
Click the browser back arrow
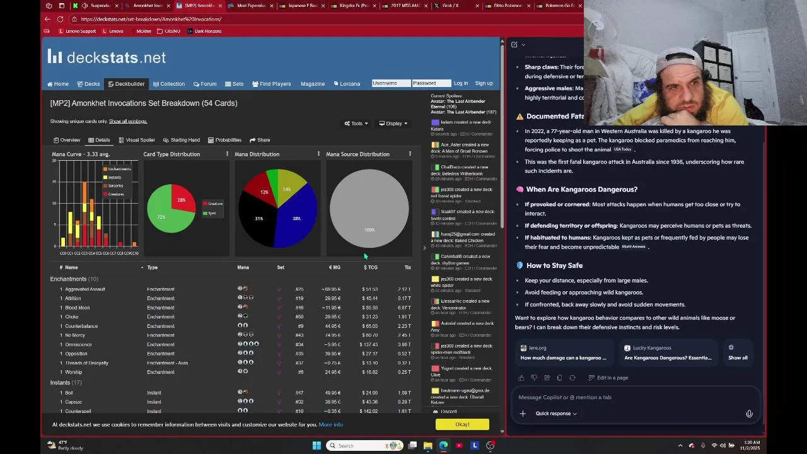(48, 19)
